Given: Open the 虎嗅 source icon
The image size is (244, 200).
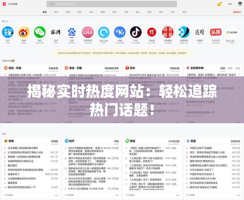Looking at the screenshot, I should click(x=200, y=32).
